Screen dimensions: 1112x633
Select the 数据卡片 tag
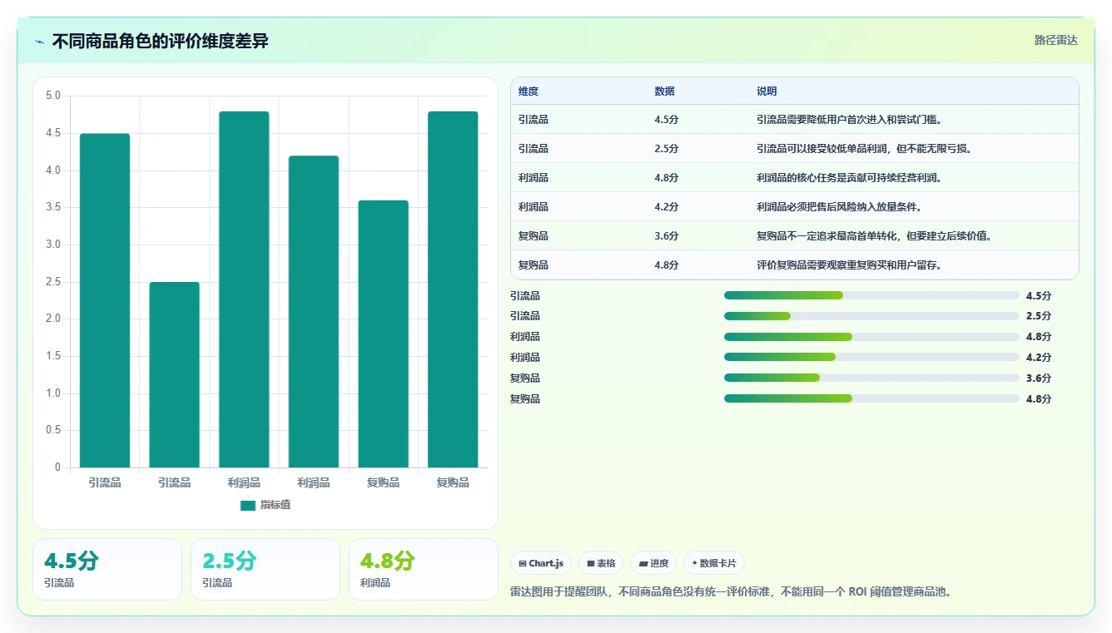tap(714, 563)
